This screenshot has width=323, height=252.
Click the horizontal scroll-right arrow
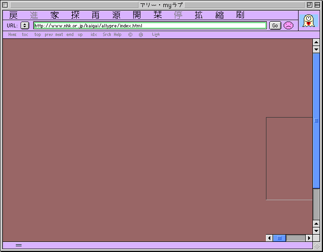click(309, 238)
